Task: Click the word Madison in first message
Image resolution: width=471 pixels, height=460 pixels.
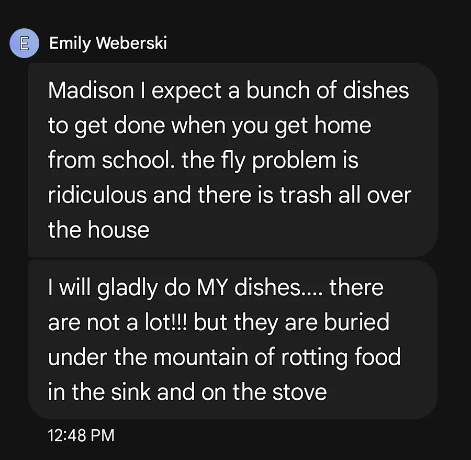Action: (x=91, y=91)
